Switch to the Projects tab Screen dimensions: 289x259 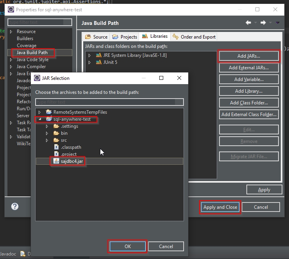tap(125, 37)
